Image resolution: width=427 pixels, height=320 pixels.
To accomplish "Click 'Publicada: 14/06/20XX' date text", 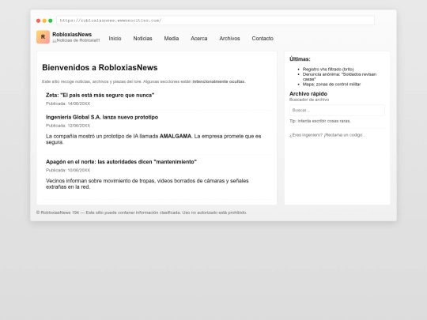I will tap(68, 104).
